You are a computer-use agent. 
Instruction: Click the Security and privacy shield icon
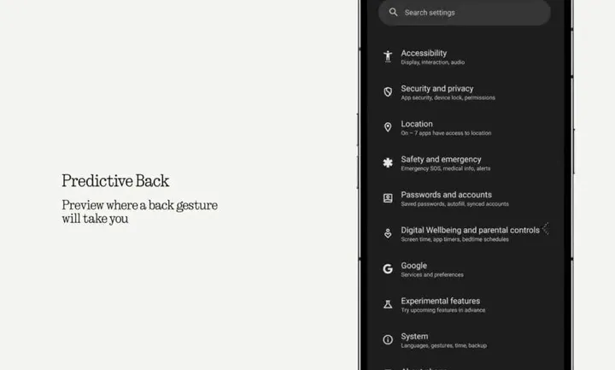pos(388,92)
